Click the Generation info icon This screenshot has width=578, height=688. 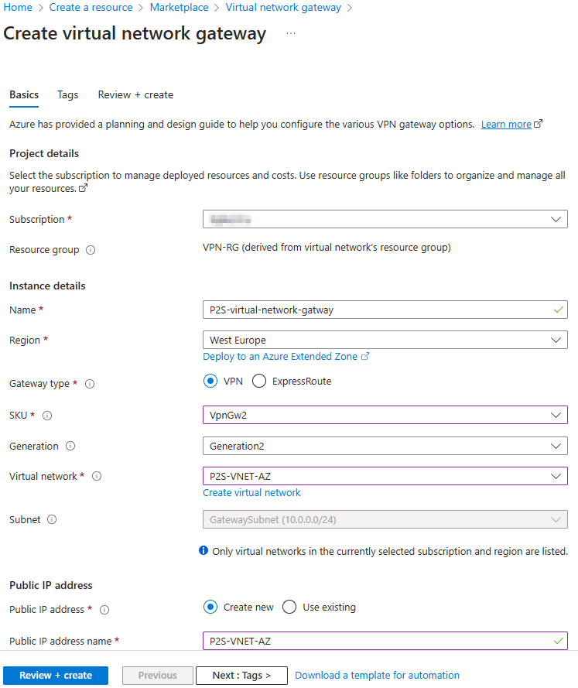(70, 447)
